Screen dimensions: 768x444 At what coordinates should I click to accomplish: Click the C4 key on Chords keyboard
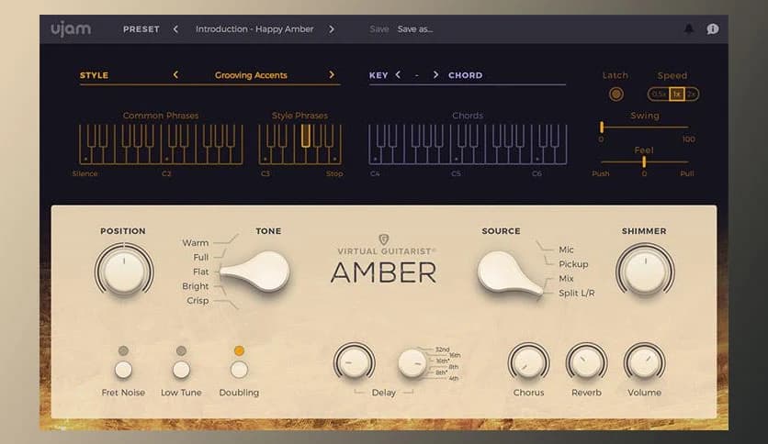pos(375,158)
